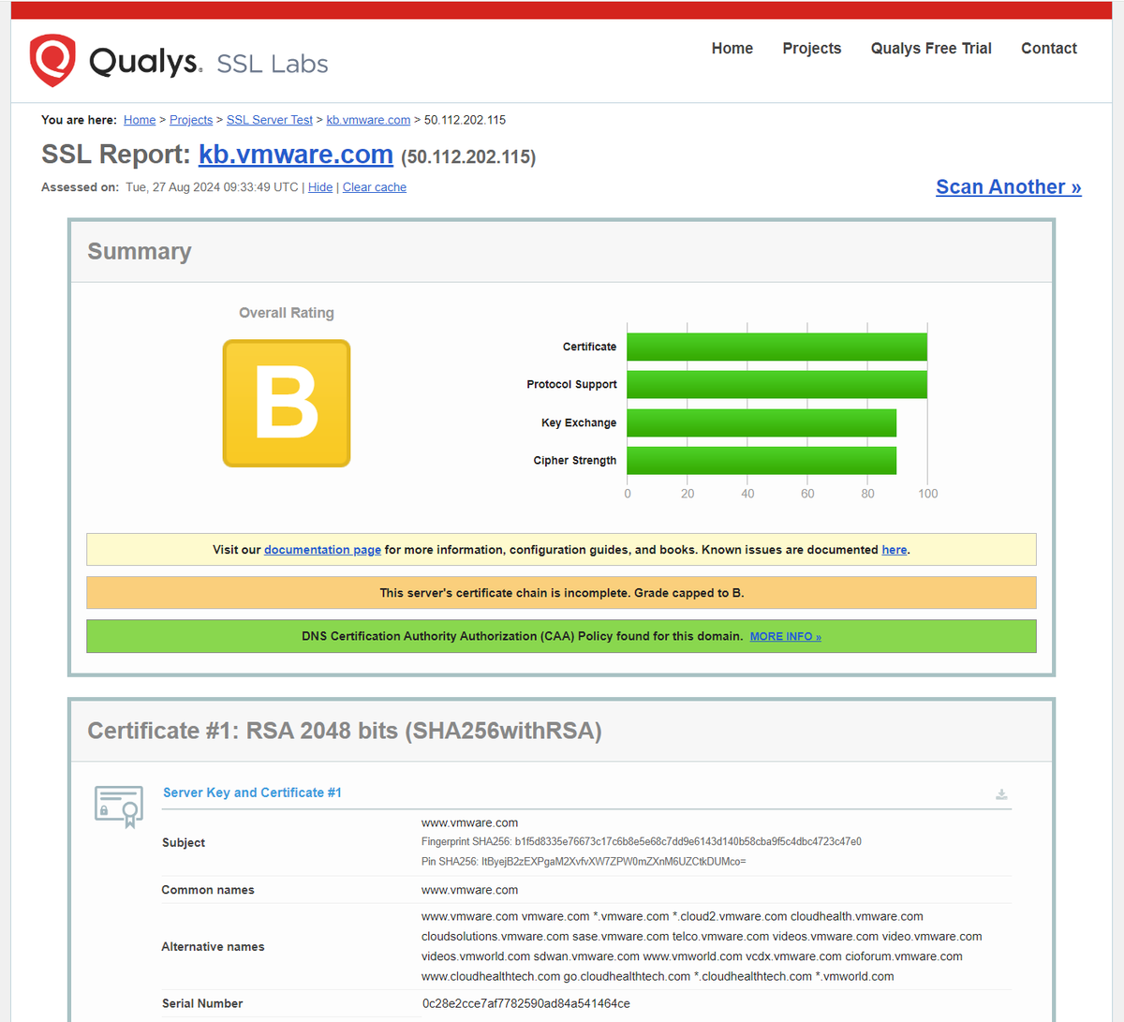This screenshot has width=1124, height=1022.
Task: Click the Common names value www.vmware.com
Action: (469, 890)
